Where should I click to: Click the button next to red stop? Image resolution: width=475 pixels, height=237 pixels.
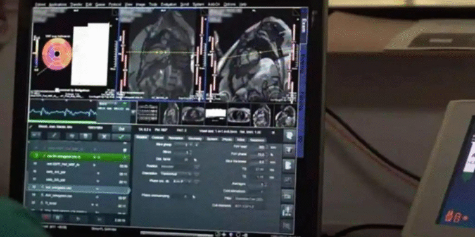[58, 217]
